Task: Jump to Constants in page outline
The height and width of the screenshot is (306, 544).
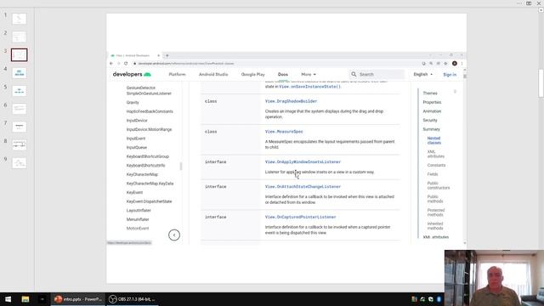Action: point(436,165)
